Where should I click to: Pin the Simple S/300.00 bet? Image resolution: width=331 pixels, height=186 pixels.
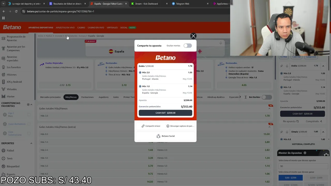pyautogui.click(x=282, y=132)
